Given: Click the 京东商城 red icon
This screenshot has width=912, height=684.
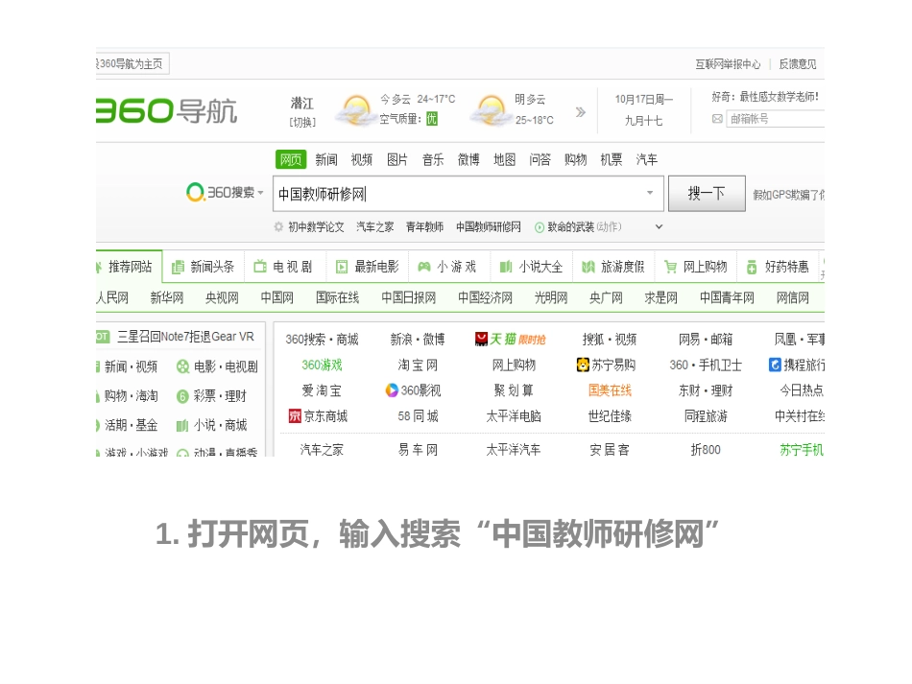Looking at the screenshot, I should point(295,416).
